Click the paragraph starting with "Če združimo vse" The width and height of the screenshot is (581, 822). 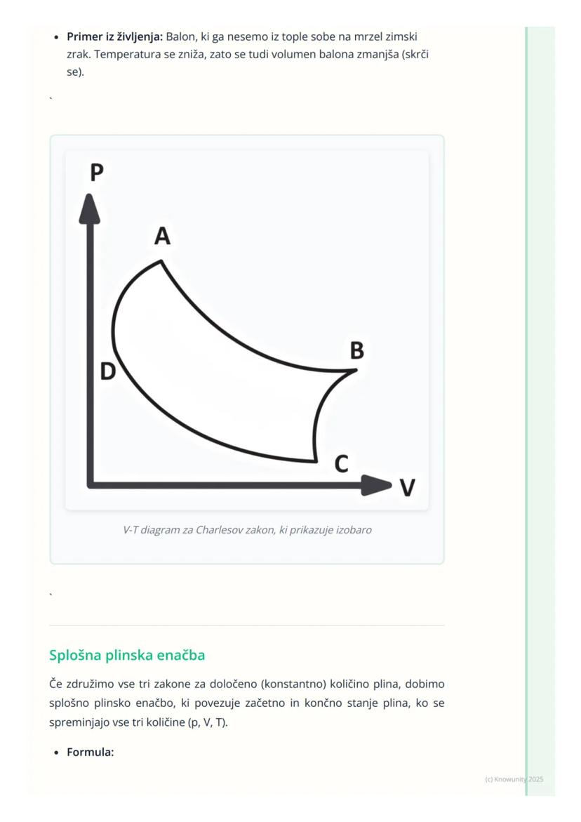click(247, 703)
